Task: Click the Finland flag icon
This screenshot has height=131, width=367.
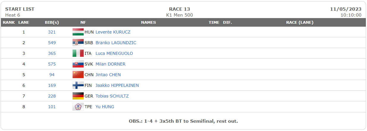Action: (78, 85)
